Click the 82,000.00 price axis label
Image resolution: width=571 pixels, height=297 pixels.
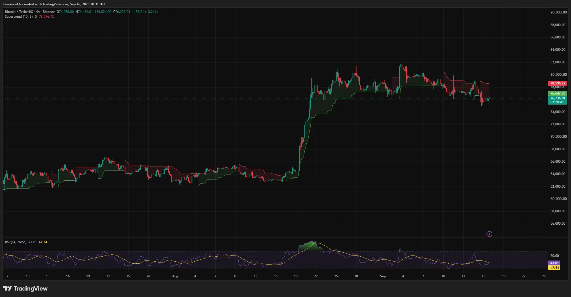[558, 62]
